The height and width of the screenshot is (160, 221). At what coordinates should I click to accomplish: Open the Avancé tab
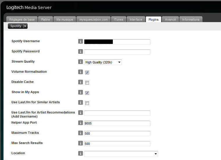[x=170, y=19]
